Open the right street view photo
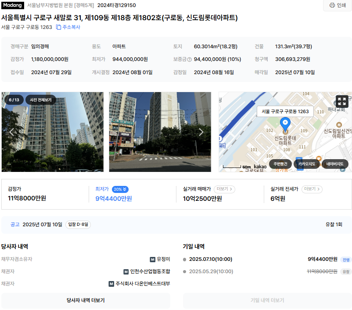Image resolution: width=352 pixels, height=310 pixels. pos(160,132)
